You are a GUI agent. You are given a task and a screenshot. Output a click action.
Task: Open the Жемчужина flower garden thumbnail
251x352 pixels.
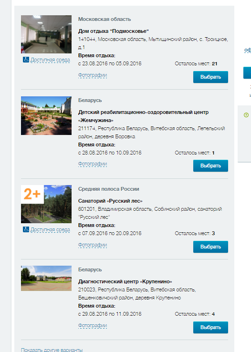46,115
